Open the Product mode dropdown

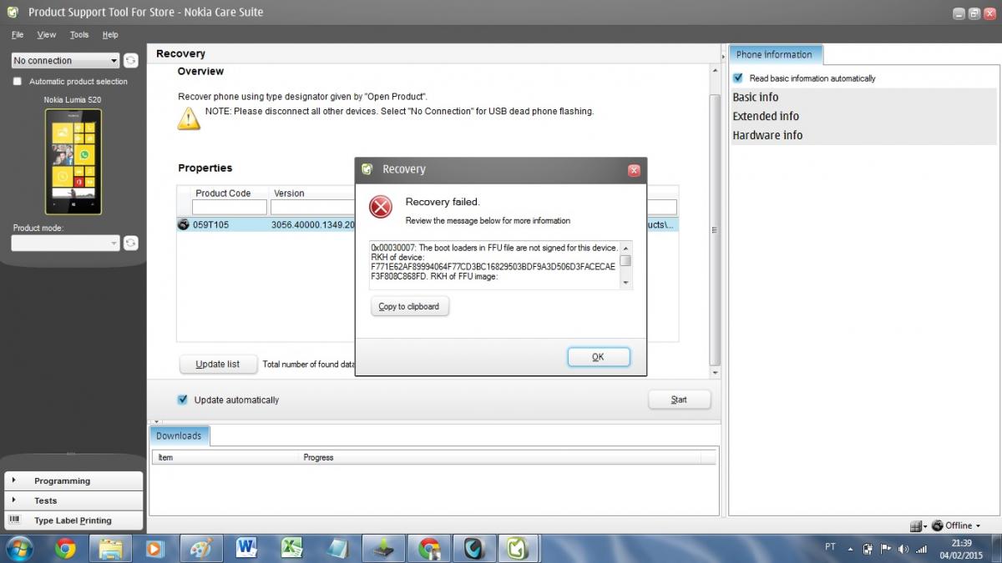coord(66,243)
